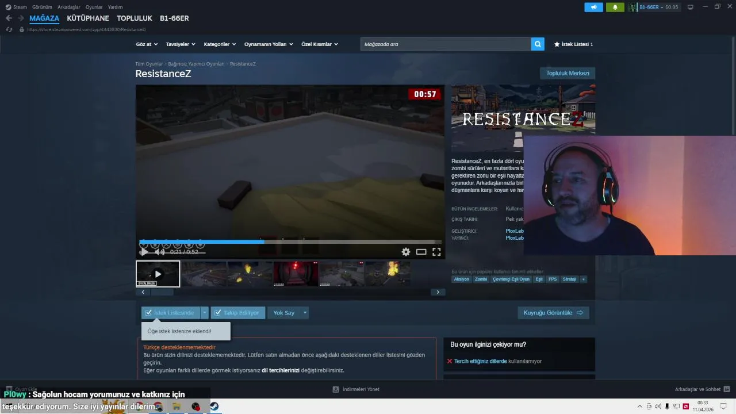Open the Yardım menu
736x414 pixels.
click(115, 7)
